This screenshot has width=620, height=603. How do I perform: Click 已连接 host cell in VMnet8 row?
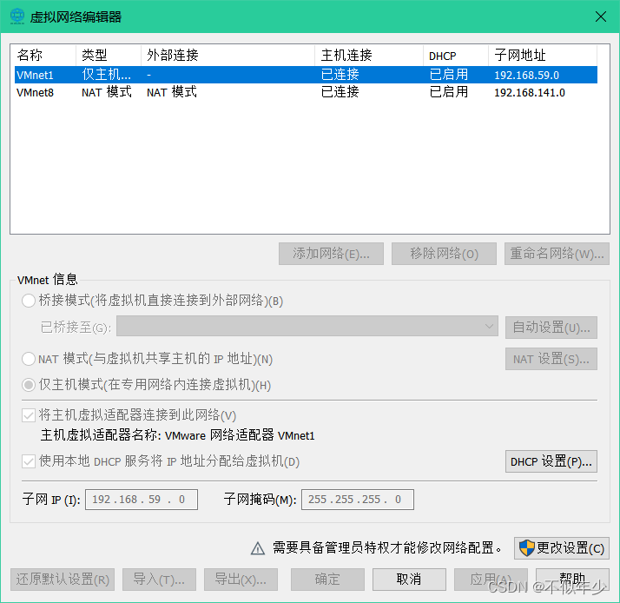(340, 93)
